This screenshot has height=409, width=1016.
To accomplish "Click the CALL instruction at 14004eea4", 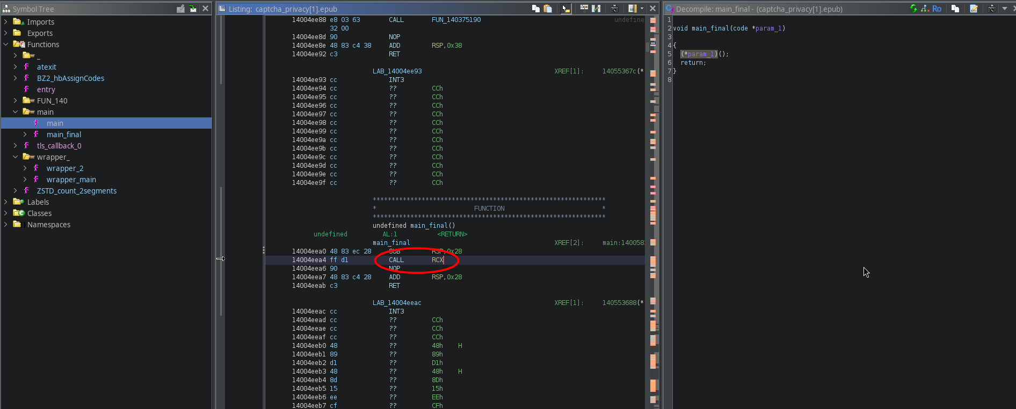I will 396,260.
